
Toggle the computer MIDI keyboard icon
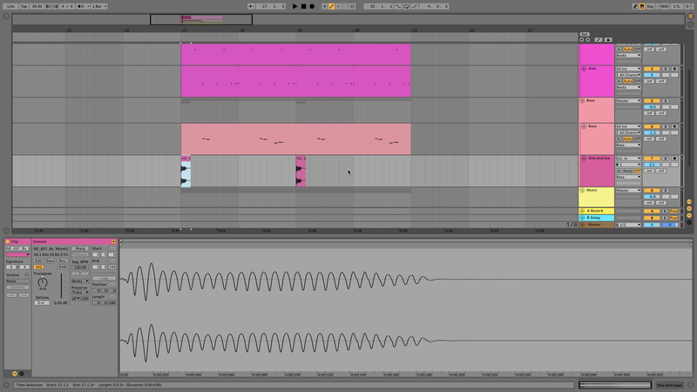[642, 6]
